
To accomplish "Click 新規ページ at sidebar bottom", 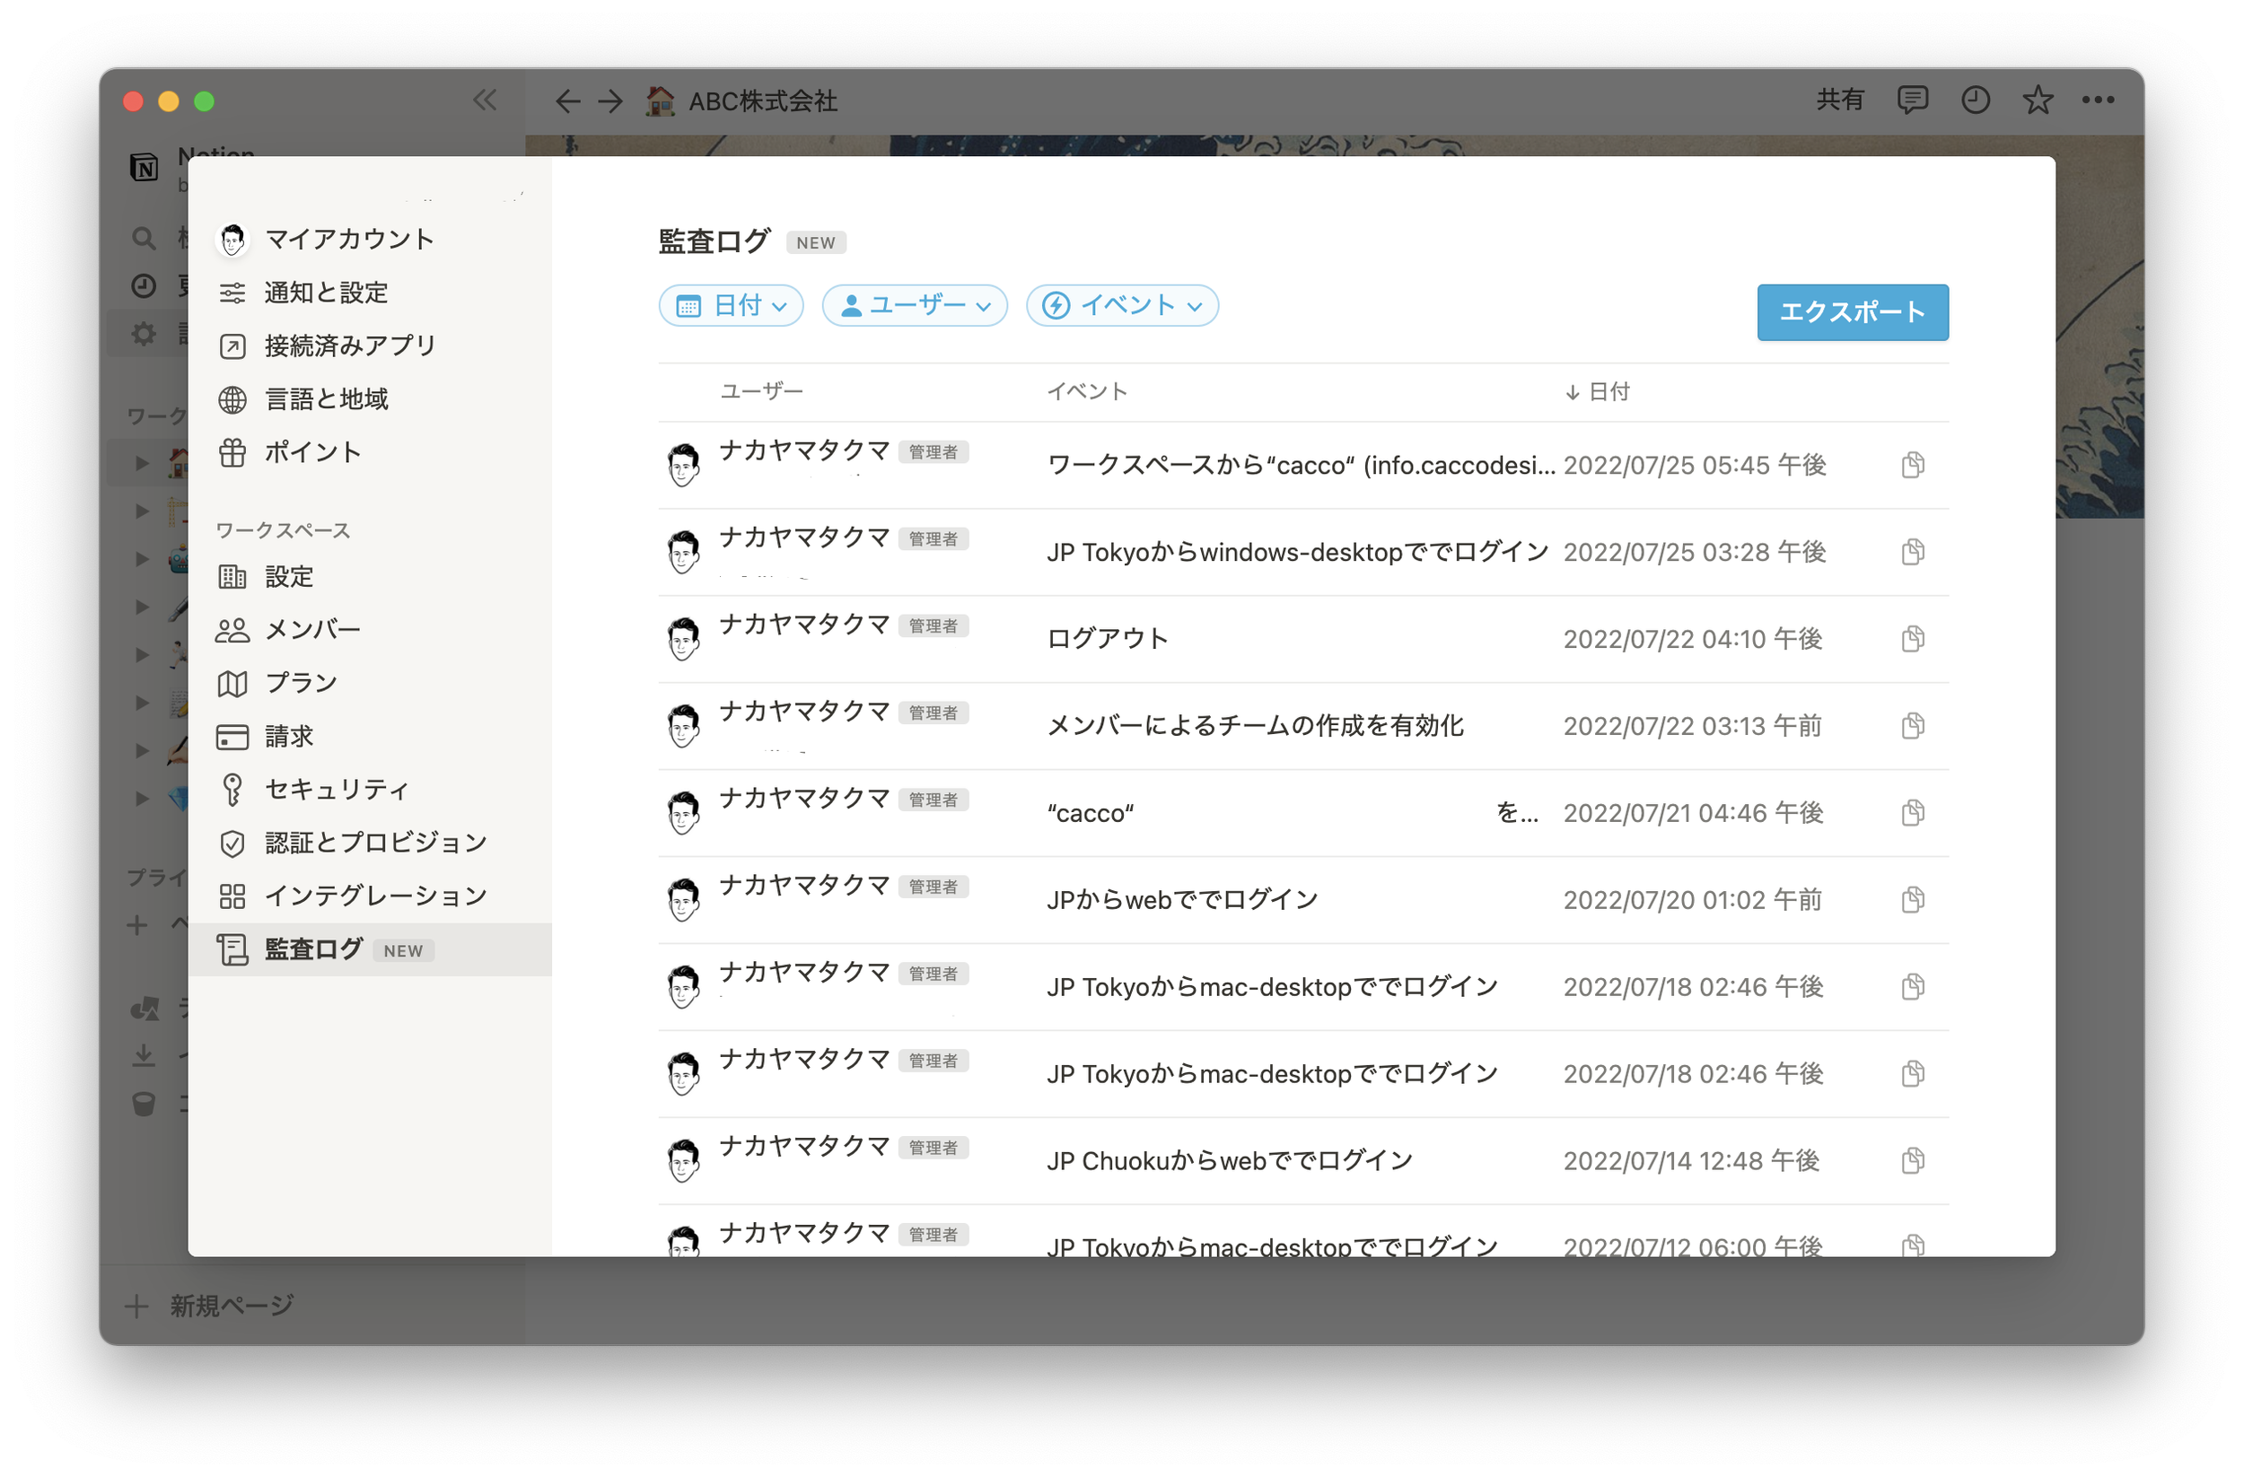I will click(x=231, y=1306).
